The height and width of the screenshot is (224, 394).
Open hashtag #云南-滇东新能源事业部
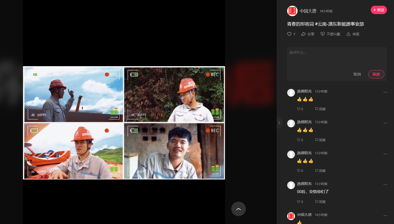pos(339,24)
